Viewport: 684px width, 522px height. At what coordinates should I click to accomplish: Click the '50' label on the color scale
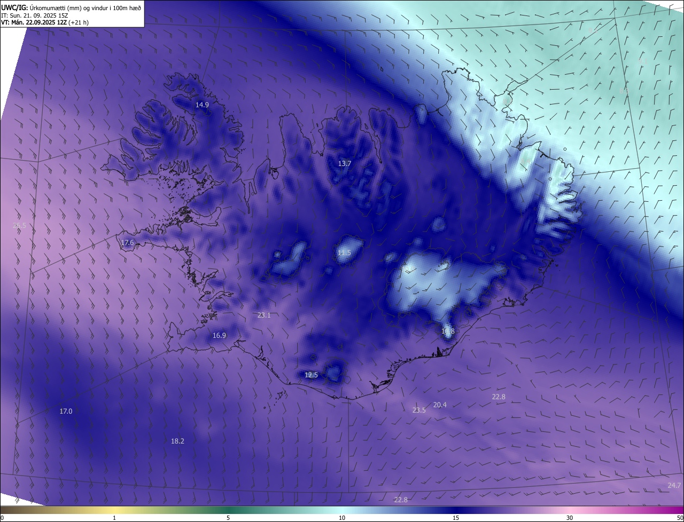click(680, 518)
